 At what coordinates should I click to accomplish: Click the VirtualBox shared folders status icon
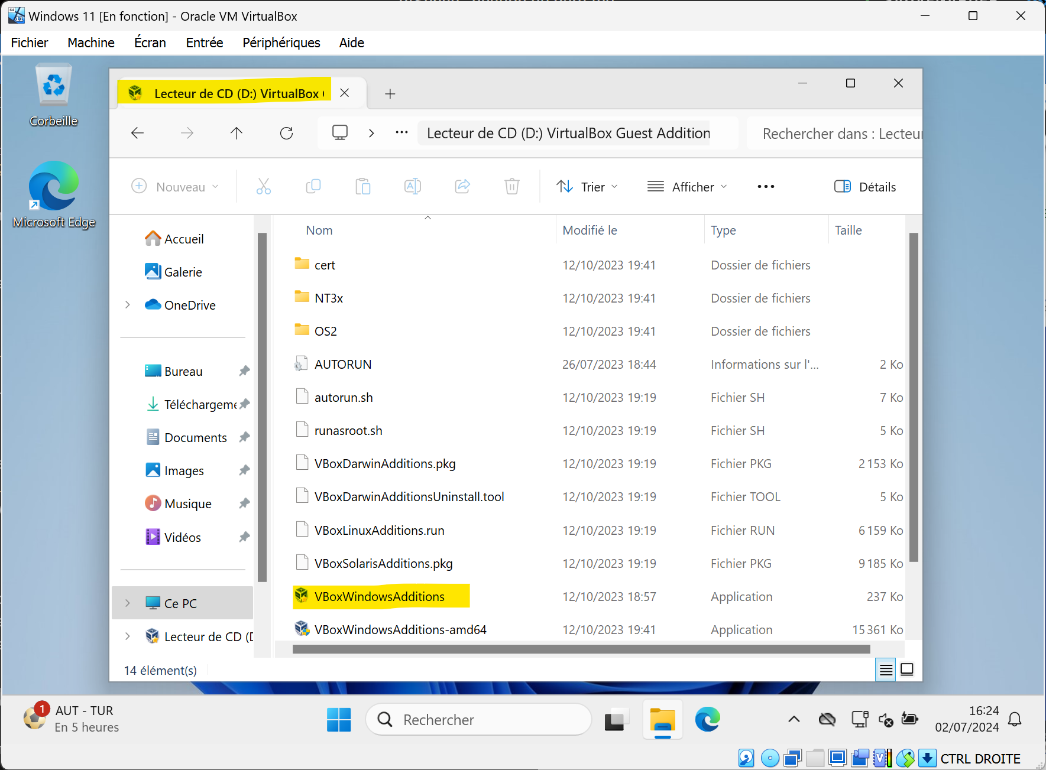(x=815, y=758)
